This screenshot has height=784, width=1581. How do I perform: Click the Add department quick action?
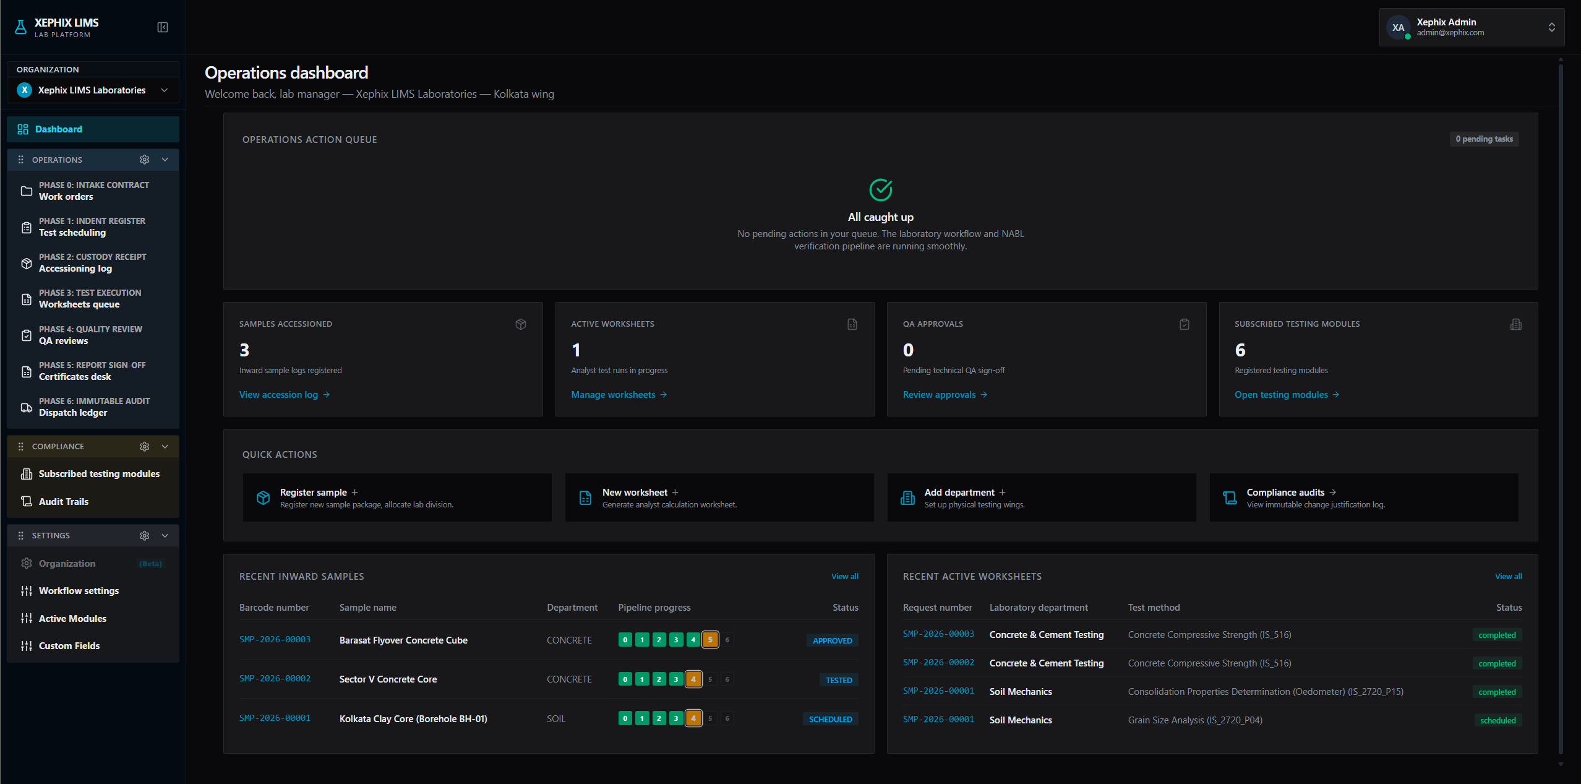(1042, 498)
